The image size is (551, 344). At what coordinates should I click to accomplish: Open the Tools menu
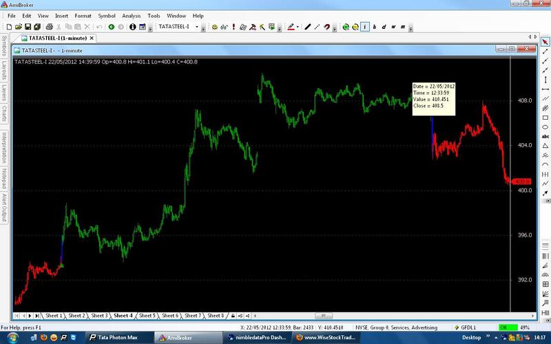154,16
